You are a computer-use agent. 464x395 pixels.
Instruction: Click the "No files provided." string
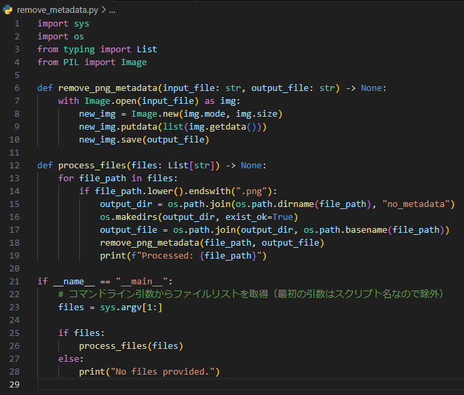[162, 372]
